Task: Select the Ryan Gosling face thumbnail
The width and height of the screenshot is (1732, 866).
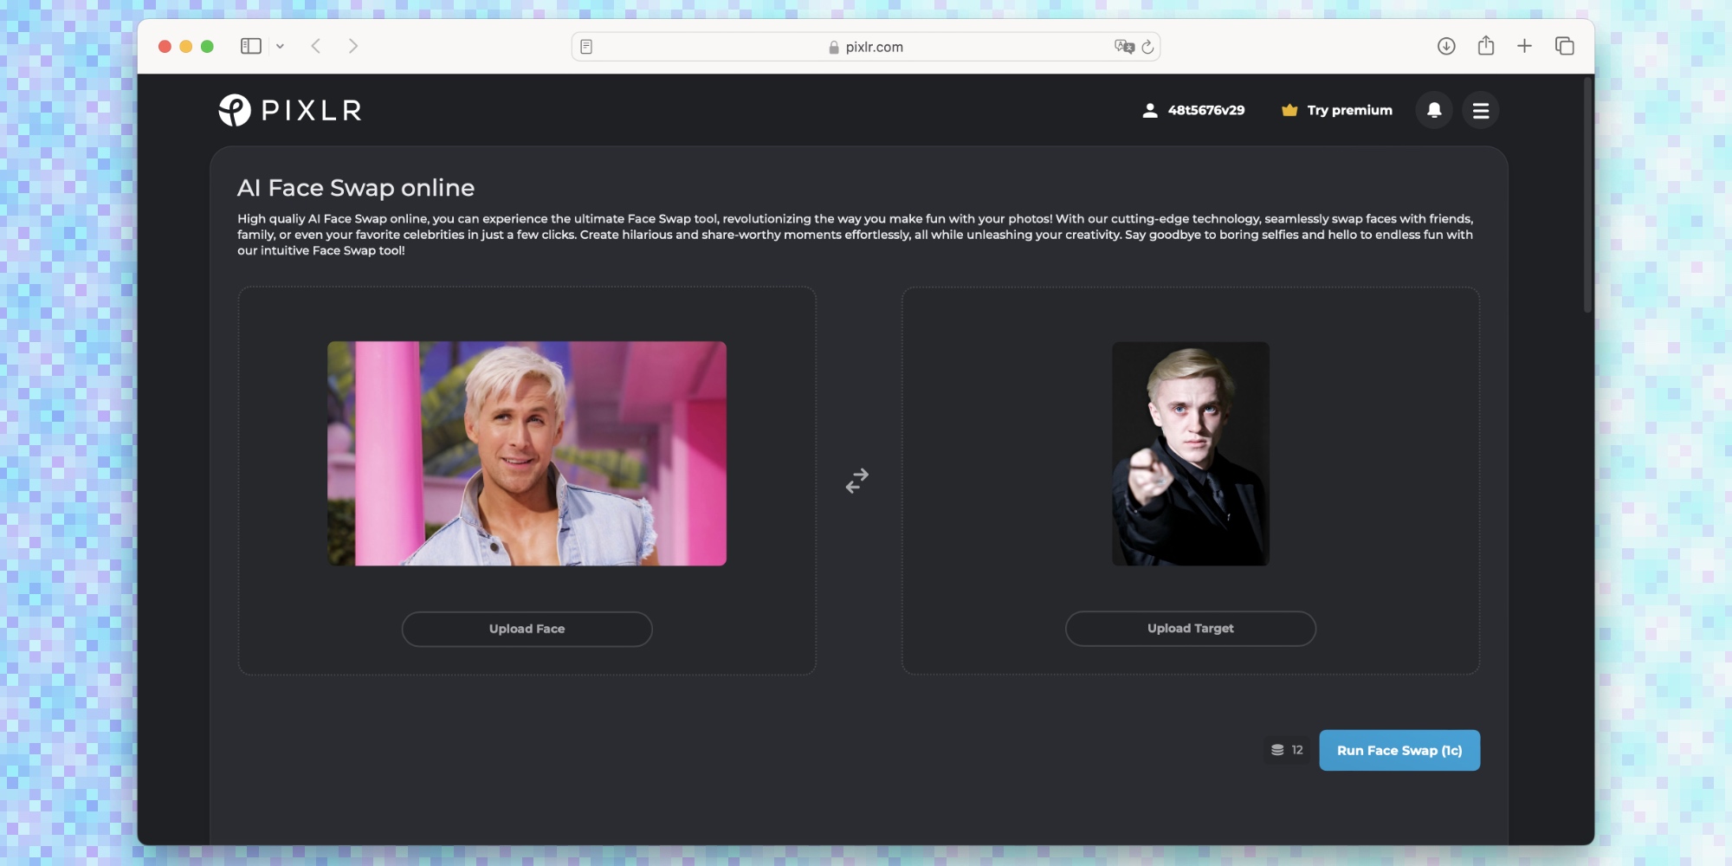Action: 527,454
